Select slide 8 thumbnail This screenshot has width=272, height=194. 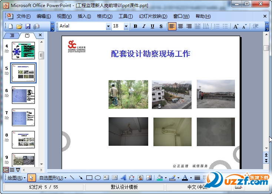(x=23, y=139)
